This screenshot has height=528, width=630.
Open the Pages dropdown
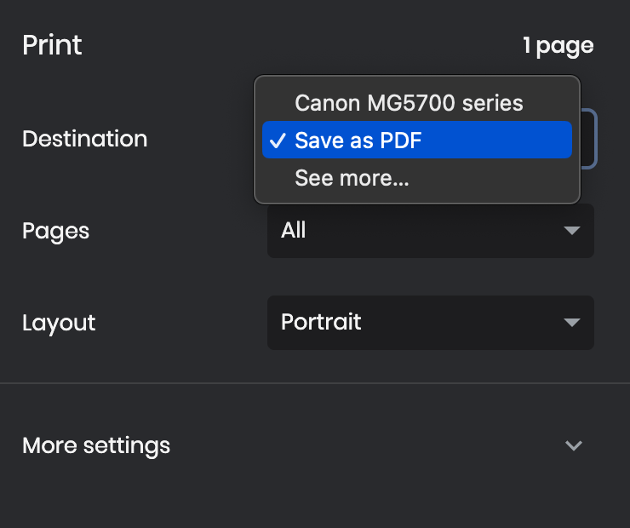430,231
